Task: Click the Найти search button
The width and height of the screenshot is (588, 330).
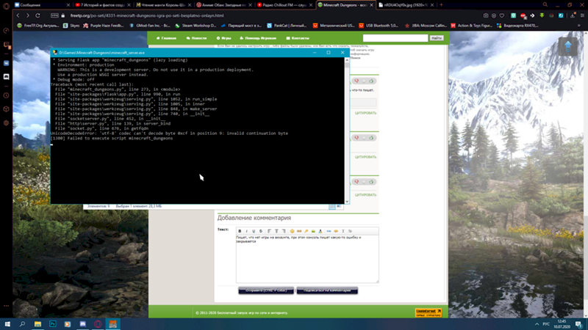Action: 437,38
